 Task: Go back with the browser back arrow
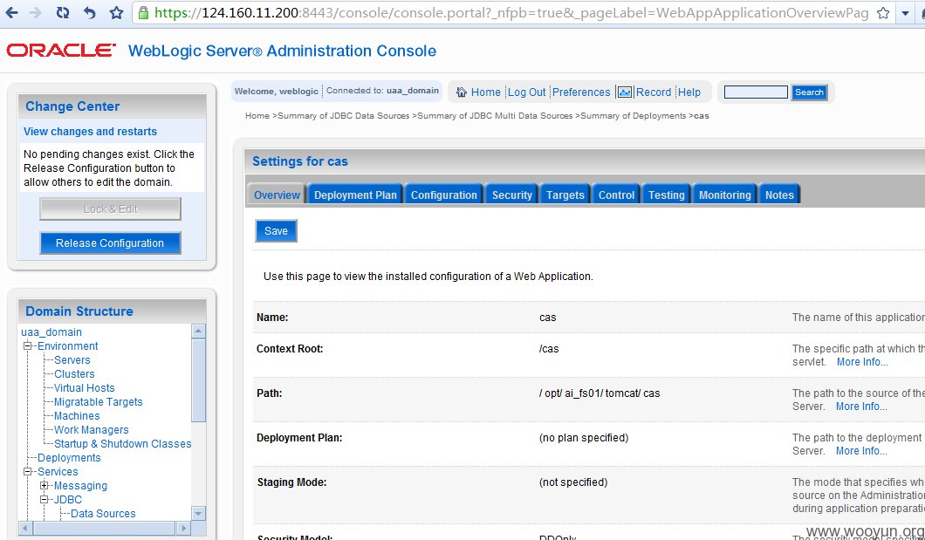(x=11, y=12)
